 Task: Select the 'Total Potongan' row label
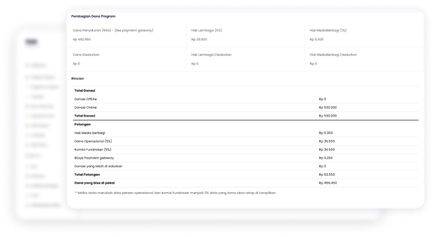87,174
